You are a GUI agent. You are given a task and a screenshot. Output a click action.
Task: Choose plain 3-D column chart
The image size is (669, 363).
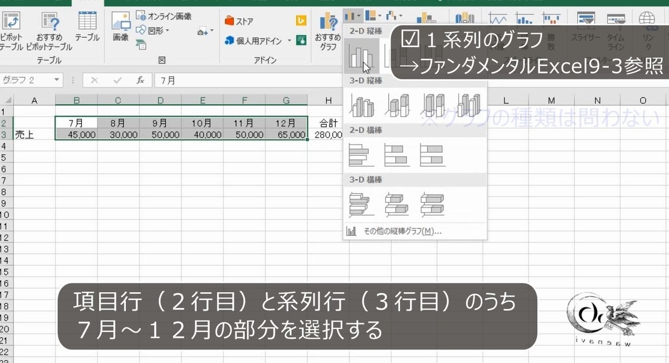pos(469,104)
